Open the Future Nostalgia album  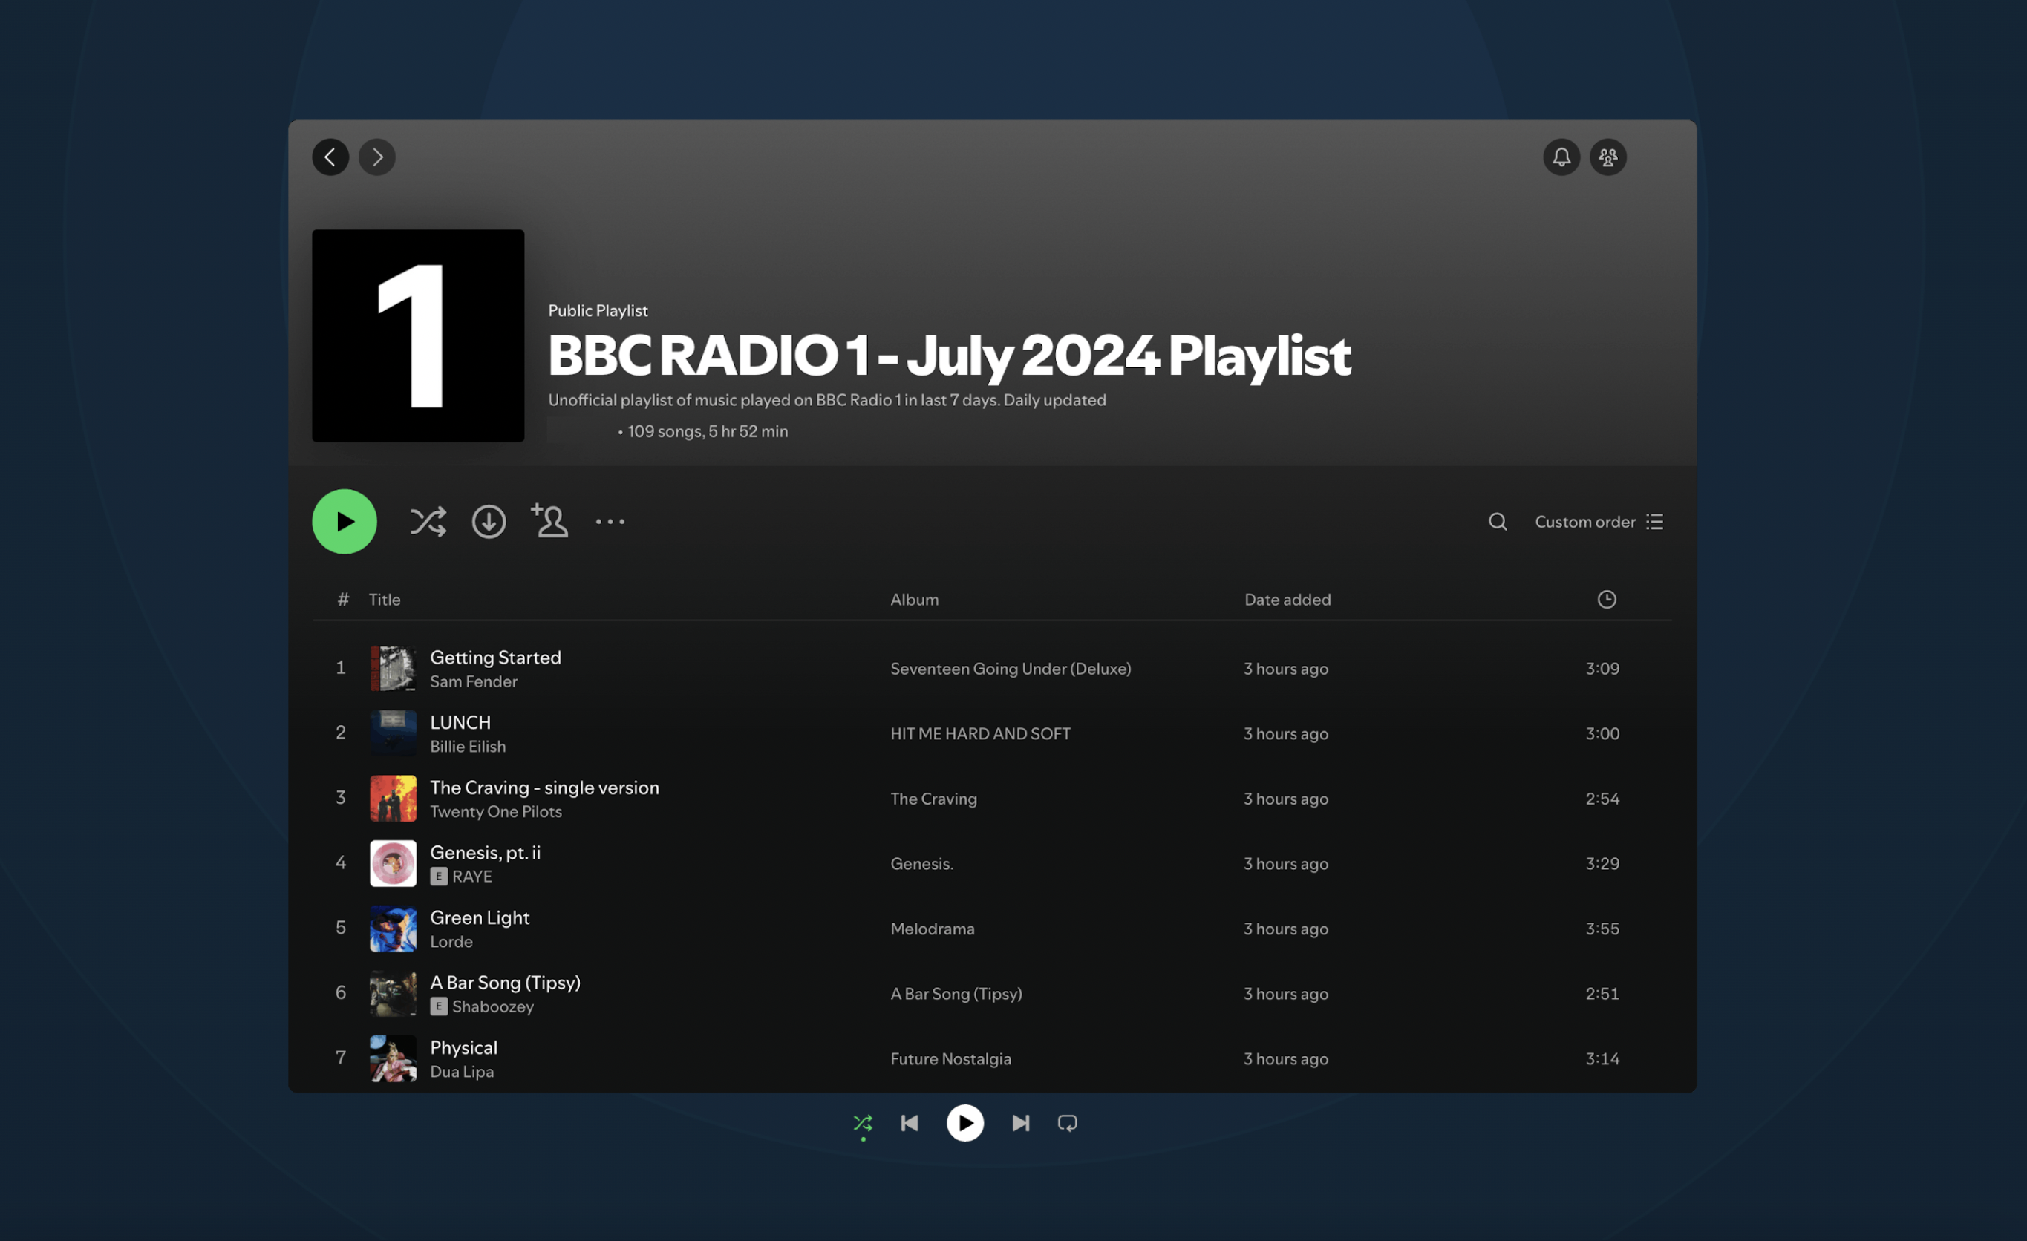(x=950, y=1058)
